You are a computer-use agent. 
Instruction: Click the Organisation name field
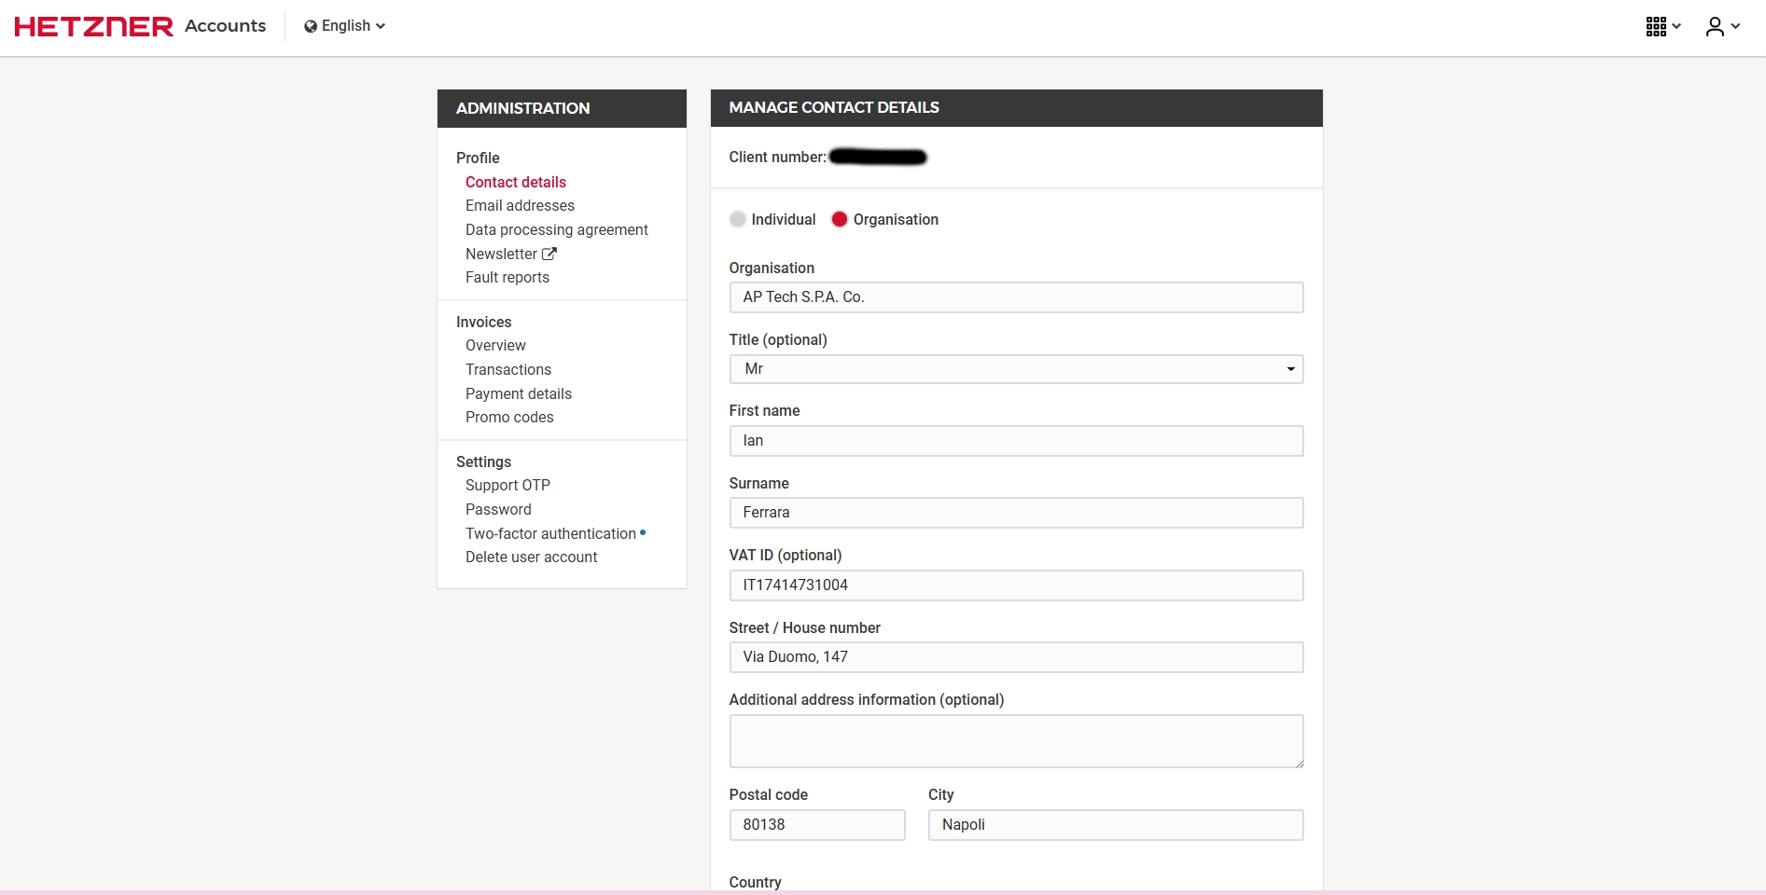1015,297
